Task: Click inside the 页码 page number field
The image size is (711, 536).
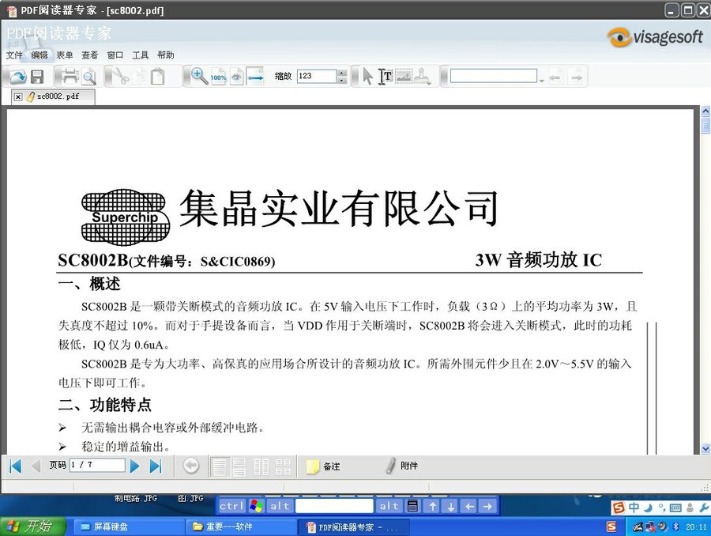Action: pos(99,466)
